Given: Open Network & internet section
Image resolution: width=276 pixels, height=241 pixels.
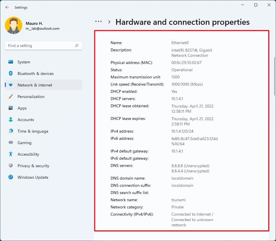Looking at the screenshot, I should click(x=35, y=85).
